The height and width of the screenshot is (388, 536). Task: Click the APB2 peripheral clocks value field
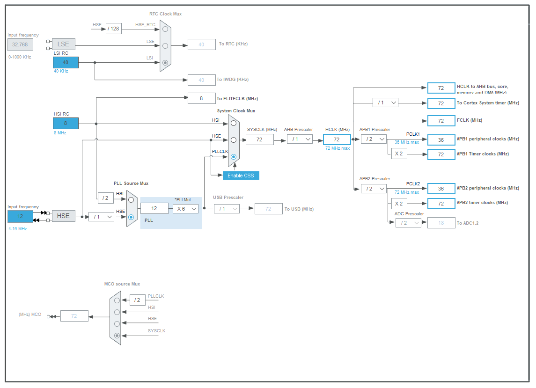(441, 189)
